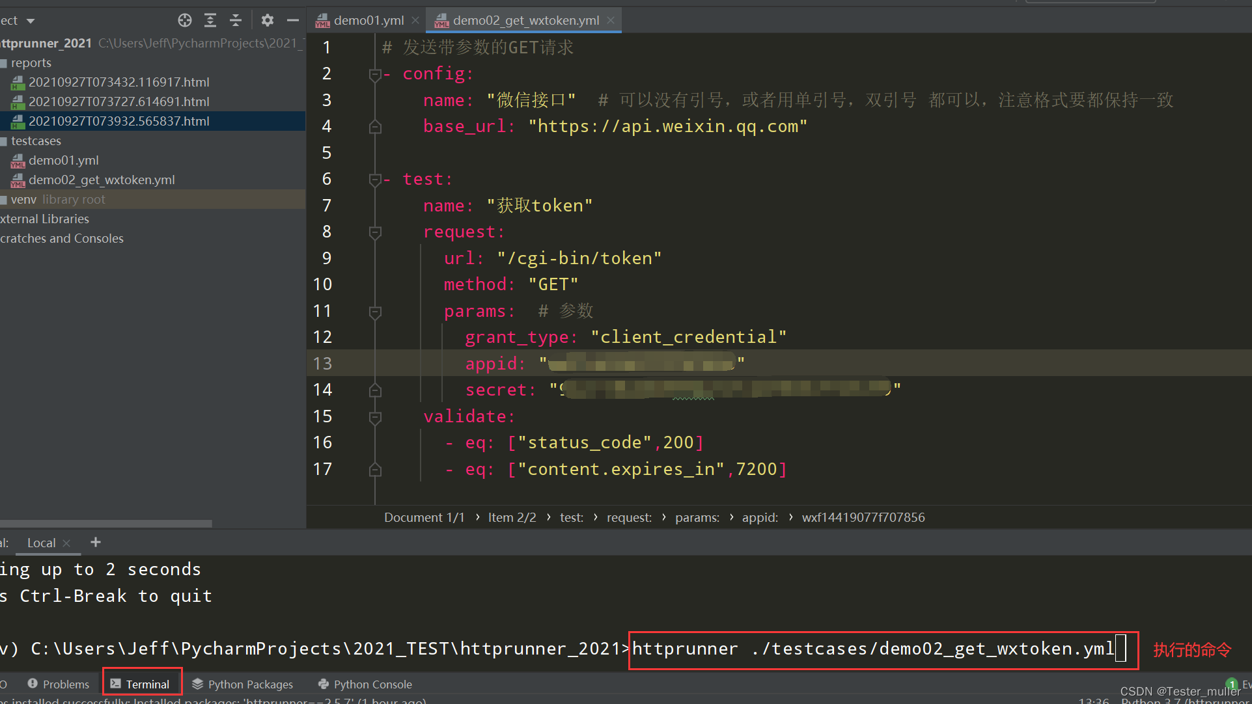Expand External Libraries node
This screenshot has height=704, width=1252.
[44, 219]
